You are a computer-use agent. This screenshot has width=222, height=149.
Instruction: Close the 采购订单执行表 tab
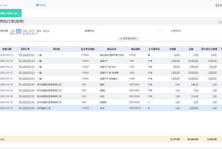point(19,14)
